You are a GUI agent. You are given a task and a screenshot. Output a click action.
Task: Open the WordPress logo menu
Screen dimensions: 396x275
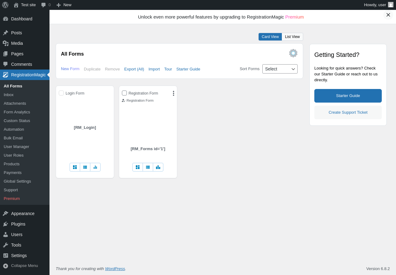click(x=5, y=5)
